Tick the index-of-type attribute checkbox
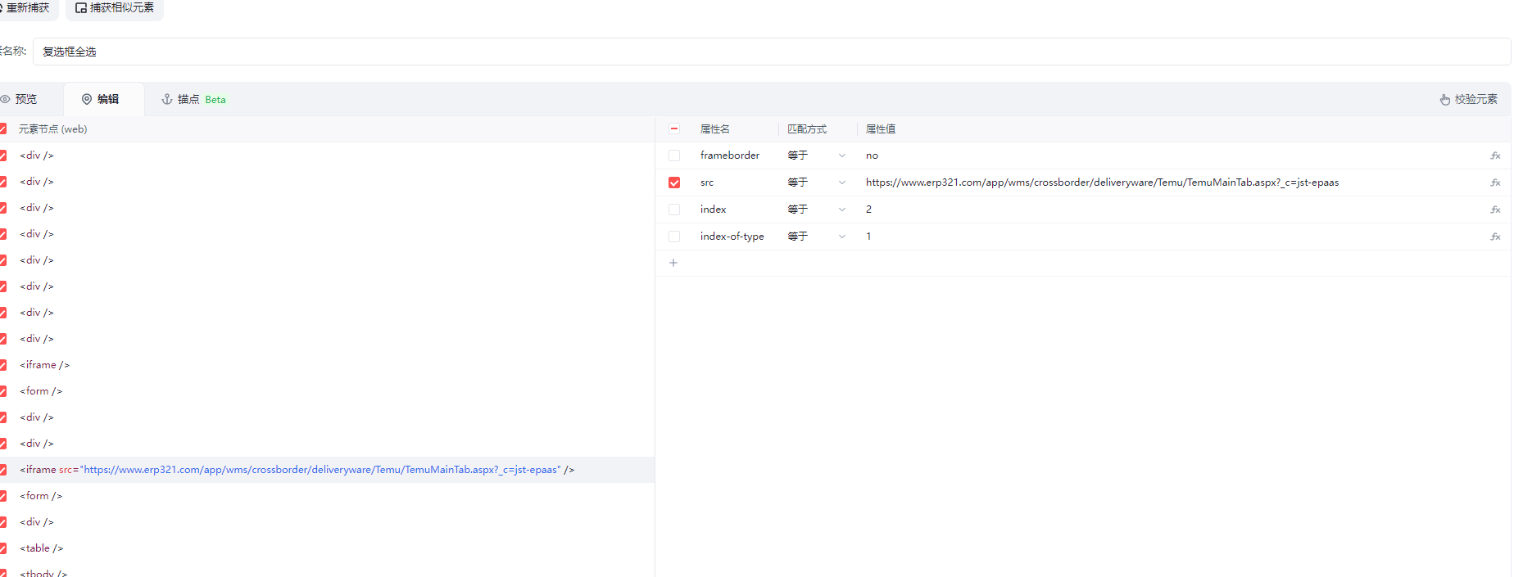This screenshot has height=577, width=1532. (674, 237)
